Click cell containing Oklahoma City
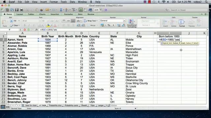This screenshot has width=211, height=118. coord(139,80)
